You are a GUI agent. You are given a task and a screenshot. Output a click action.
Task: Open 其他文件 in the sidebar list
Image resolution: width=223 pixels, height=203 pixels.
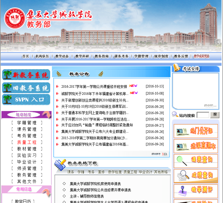(x=27, y=181)
